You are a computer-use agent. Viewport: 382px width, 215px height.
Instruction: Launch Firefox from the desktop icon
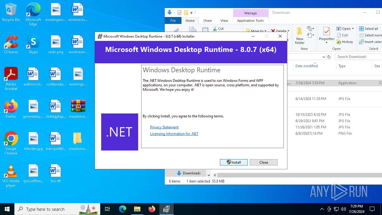tap(11, 109)
